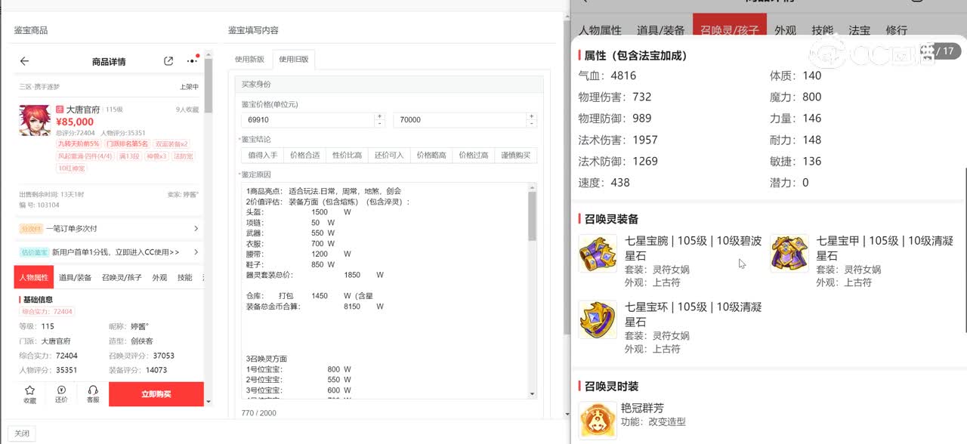This screenshot has width=967, height=444.
Task: Open the 人物属性 tab in right window
Action: pyautogui.click(x=600, y=30)
